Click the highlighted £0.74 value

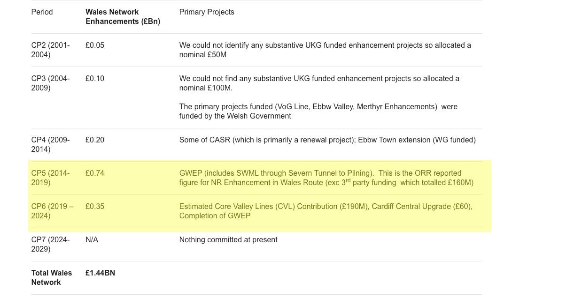pos(95,173)
